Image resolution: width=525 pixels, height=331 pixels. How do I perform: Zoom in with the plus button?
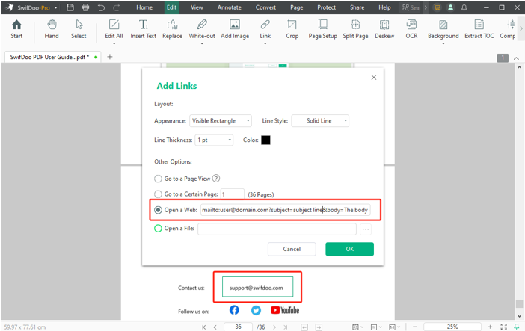tap(490, 327)
